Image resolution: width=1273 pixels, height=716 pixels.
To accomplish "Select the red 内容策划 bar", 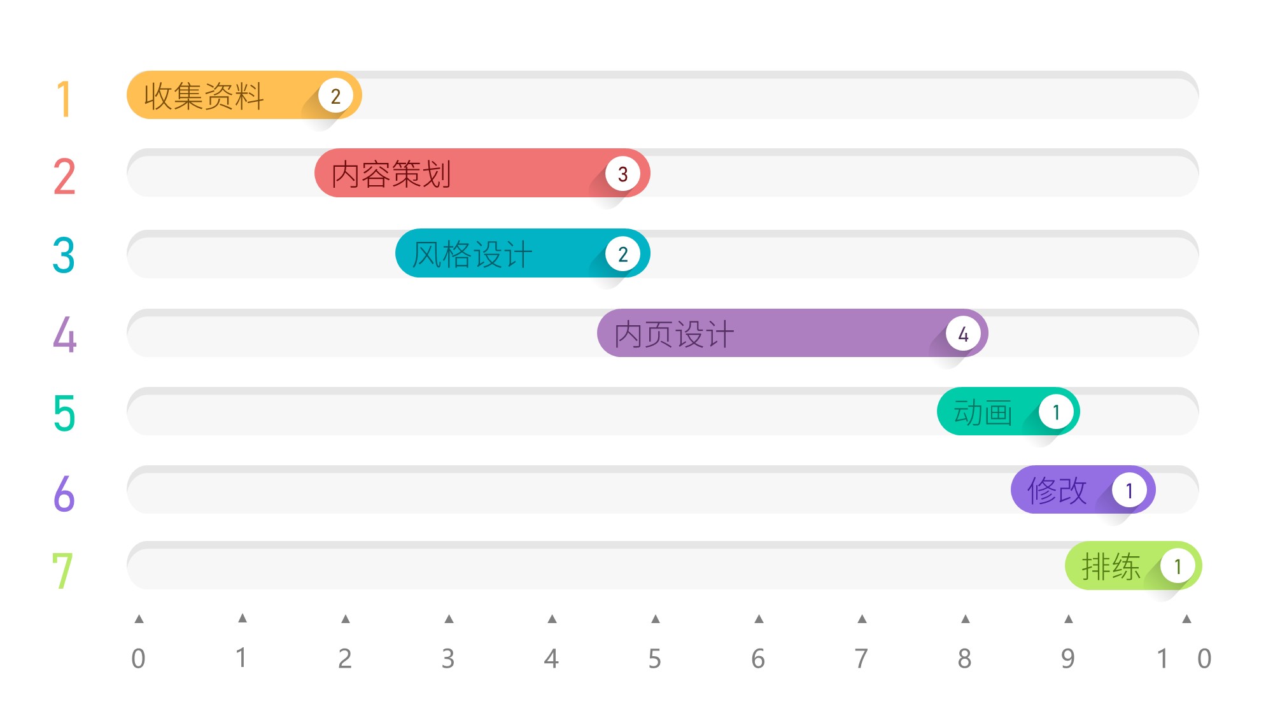I will (x=458, y=174).
